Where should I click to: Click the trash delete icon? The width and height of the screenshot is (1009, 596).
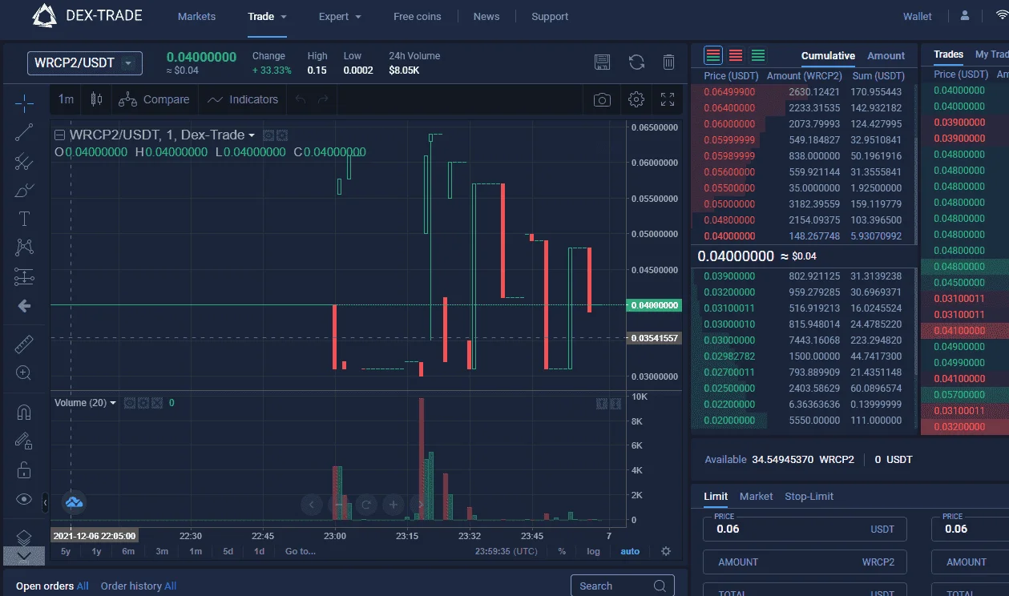point(668,62)
